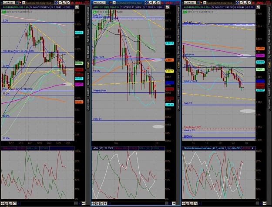Click grid layout icon under left chart
This screenshot has width=272, height=207.
3,203
